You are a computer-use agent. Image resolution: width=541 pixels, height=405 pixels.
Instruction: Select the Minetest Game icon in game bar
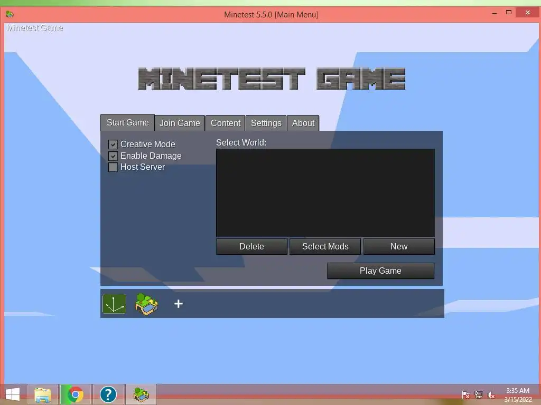click(x=146, y=304)
